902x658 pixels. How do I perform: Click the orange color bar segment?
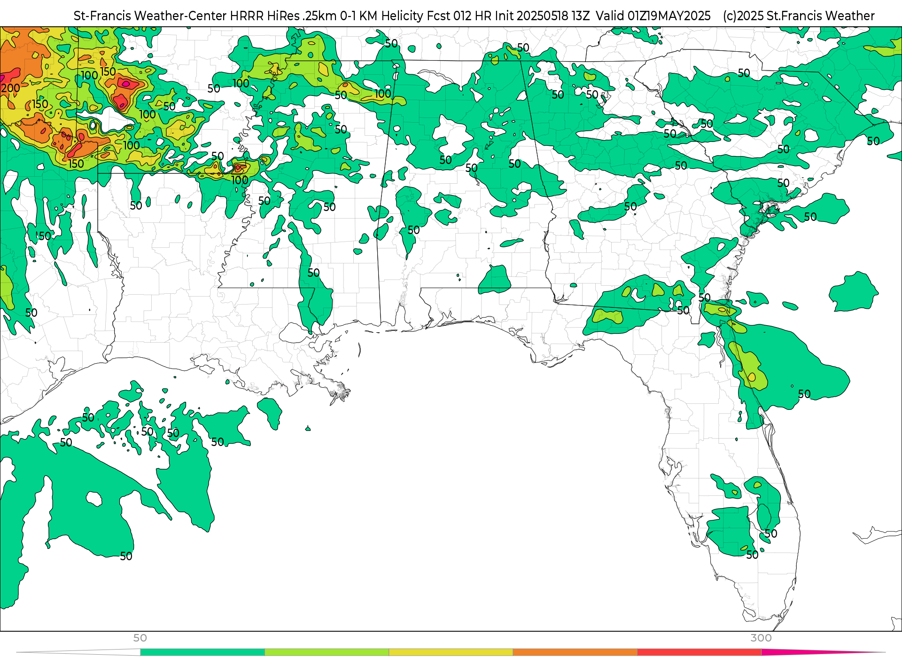pos(575,652)
